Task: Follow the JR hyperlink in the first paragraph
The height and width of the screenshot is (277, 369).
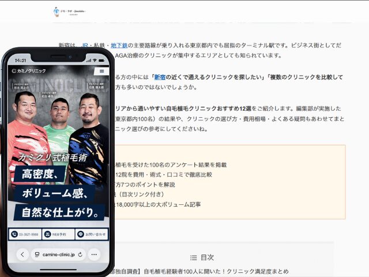Action: coord(85,45)
